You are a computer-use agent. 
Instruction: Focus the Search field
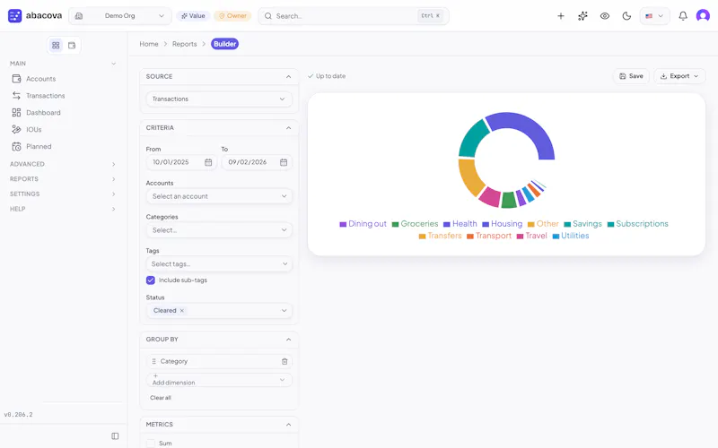click(x=354, y=16)
